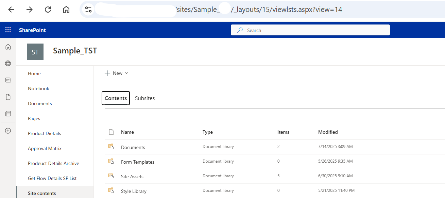Open My files icon in app bar
Screen dimensions: 445x198
click(x=8, y=97)
